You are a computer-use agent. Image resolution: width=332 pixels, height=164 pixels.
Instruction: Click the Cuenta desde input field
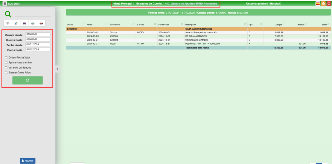pyautogui.click(x=38, y=34)
